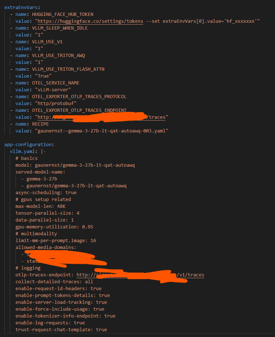This screenshot has width=275, height=337.
Task: Click gpu-memory-utilization: 0.95 line
Action: 54,227
